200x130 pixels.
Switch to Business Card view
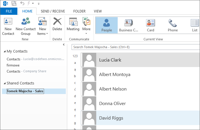pos(129,25)
